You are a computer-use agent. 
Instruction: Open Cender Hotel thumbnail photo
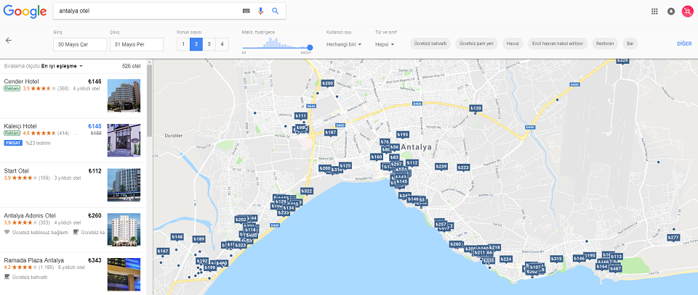tap(124, 96)
